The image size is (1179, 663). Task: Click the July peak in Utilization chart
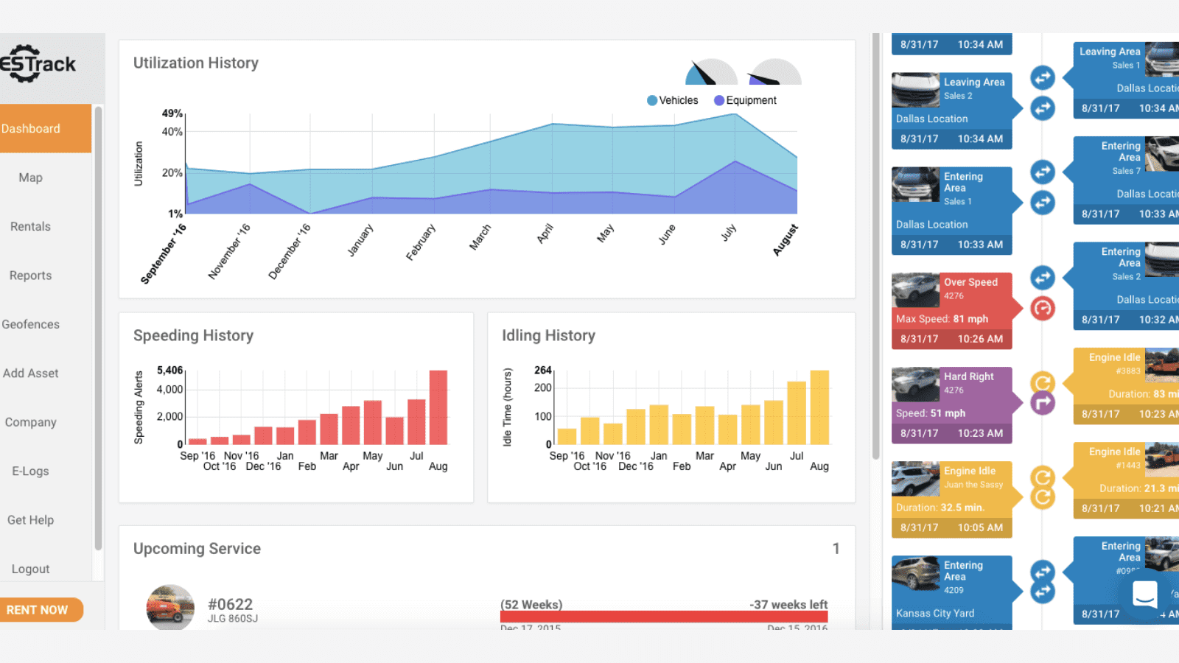(x=735, y=114)
